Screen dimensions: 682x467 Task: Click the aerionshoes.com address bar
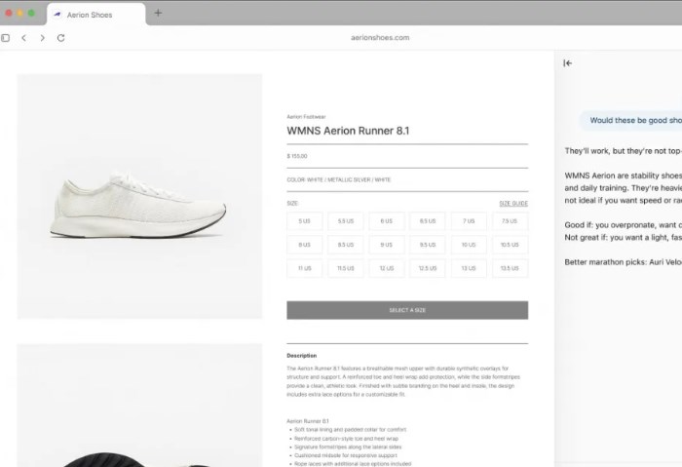point(380,37)
